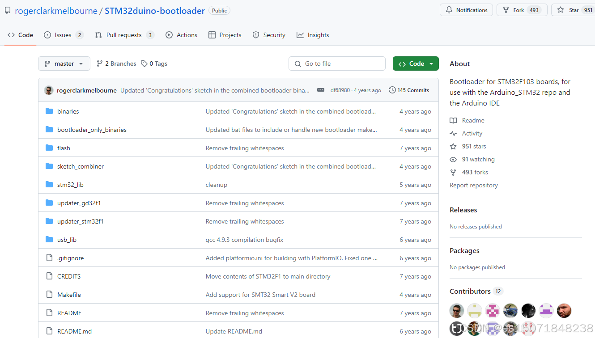The image size is (595, 338).
Task: Open the master branch dropdown
Action: pyautogui.click(x=64, y=63)
